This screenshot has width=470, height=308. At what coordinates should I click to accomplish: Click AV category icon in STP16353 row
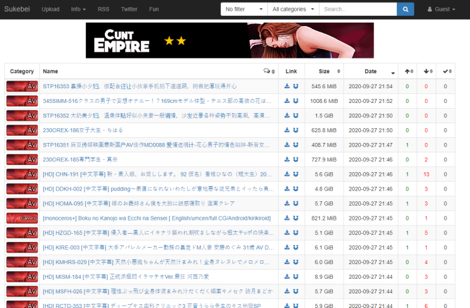pyautogui.click(x=22, y=86)
